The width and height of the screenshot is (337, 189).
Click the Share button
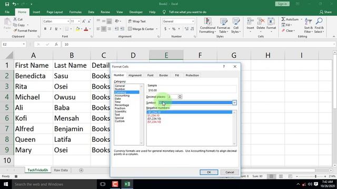click(325, 12)
